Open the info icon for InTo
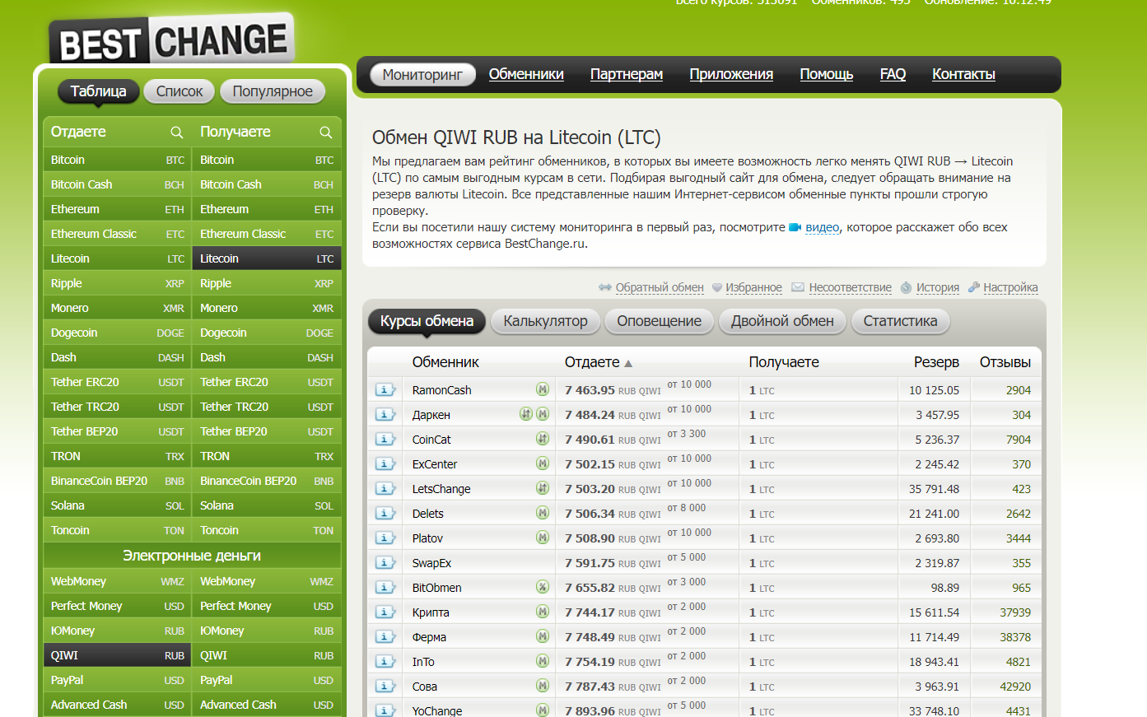Image resolution: width=1147 pixels, height=717 pixels. coord(385,662)
